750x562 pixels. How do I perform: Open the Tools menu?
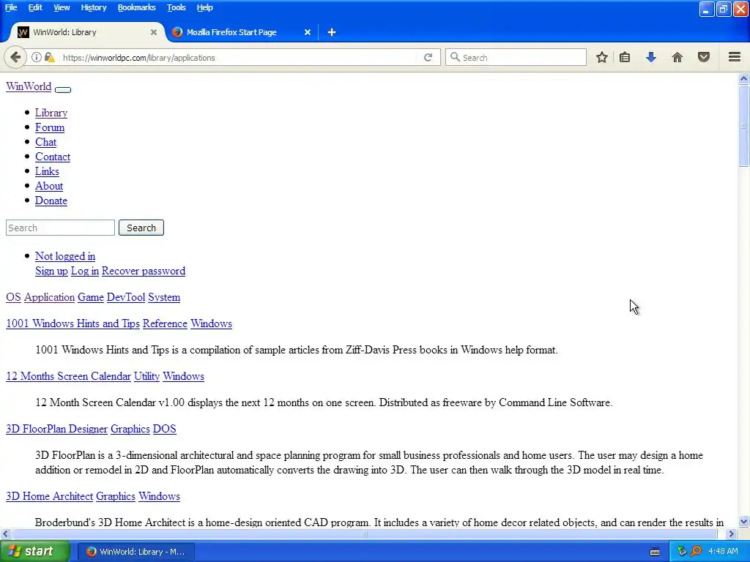(x=176, y=7)
